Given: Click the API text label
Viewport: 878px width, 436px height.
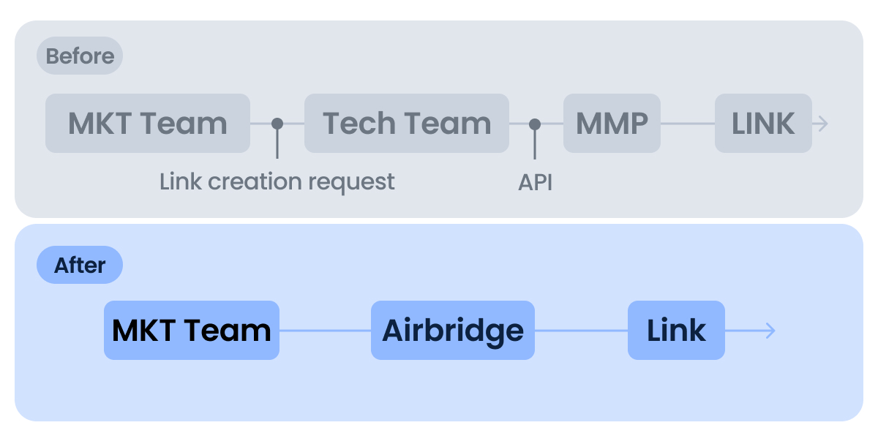Looking at the screenshot, I should (x=535, y=182).
